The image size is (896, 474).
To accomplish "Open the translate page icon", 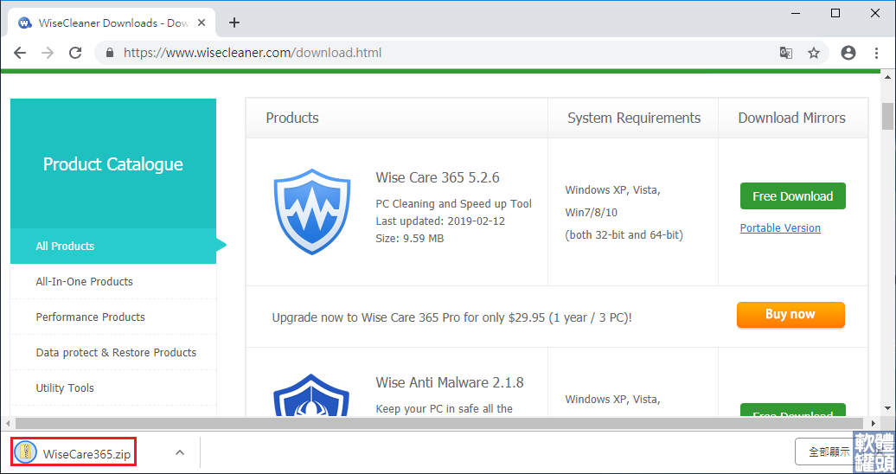I will (x=786, y=53).
